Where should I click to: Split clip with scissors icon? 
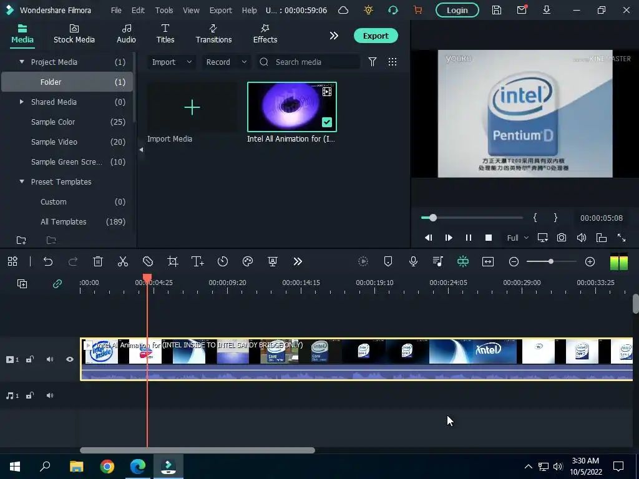pyautogui.click(x=123, y=261)
